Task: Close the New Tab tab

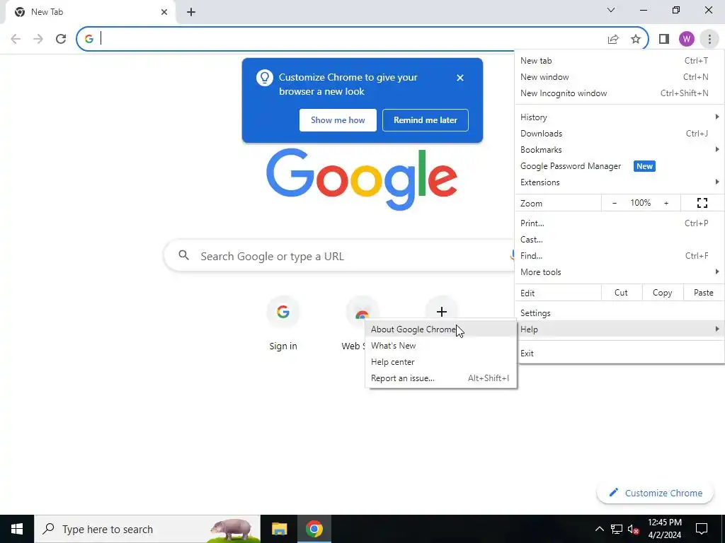Action: tap(164, 12)
